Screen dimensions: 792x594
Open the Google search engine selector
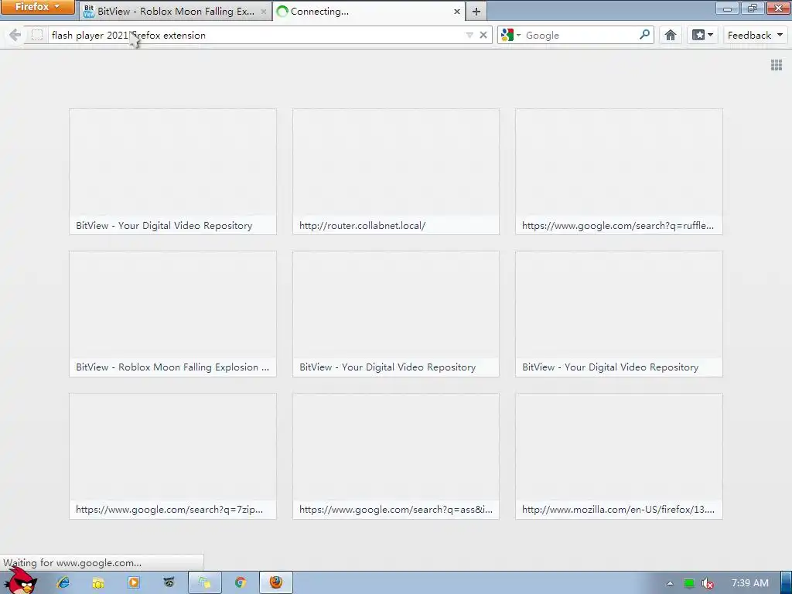pos(510,35)
